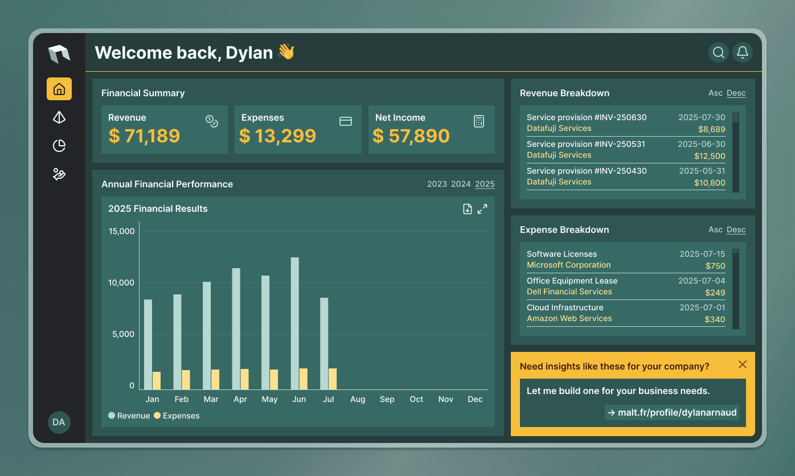Toggle Revenue series in chart legend

tap(129, 416)
